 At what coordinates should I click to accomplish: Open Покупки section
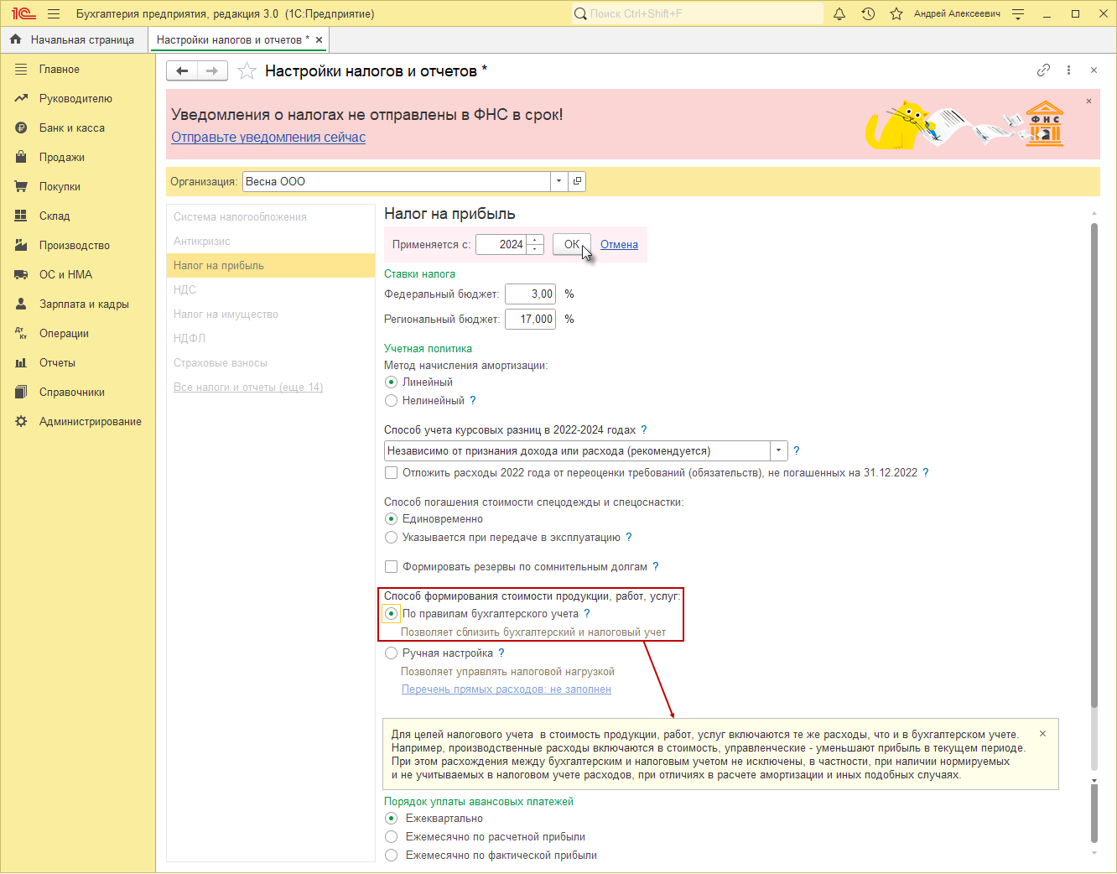click(60, 186)
